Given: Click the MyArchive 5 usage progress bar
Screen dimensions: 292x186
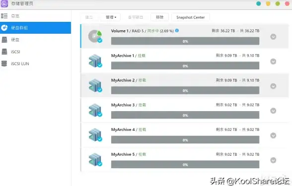Looking at the screenshot, I should [x=185, y=165].
